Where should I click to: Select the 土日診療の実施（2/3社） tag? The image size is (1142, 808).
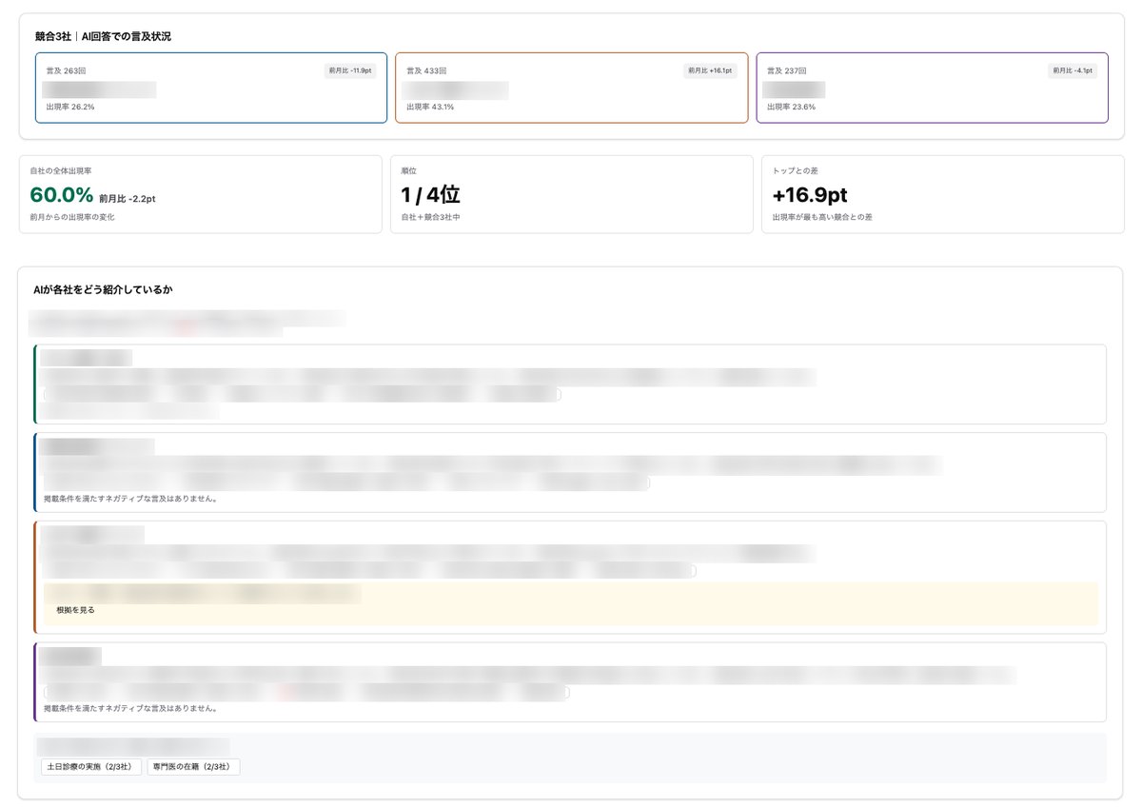(x=91, y=767)
